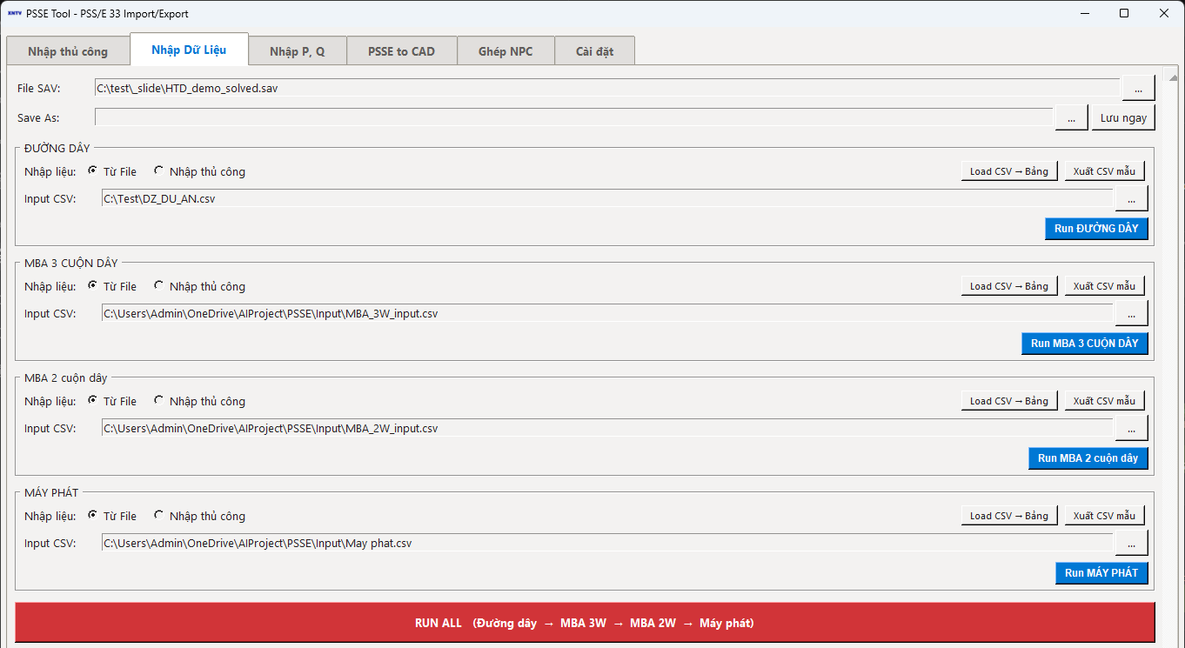Screen dimensions: 1185x648
Task: Click Xuất CSV mẫu in ĐƯỜNG DÂY section
Action: [x=1104, y=171]
